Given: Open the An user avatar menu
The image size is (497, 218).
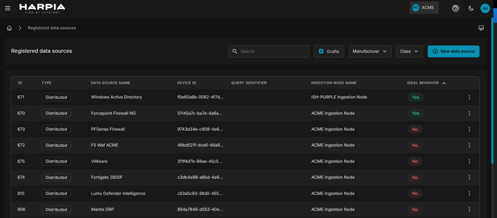Looking at the screenshot, I should pyautogui.click(x=485, y=8).
